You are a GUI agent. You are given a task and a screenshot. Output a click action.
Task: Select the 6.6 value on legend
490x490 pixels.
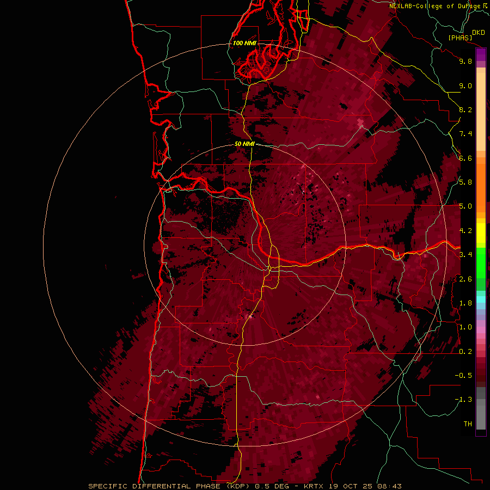point(465,158)
